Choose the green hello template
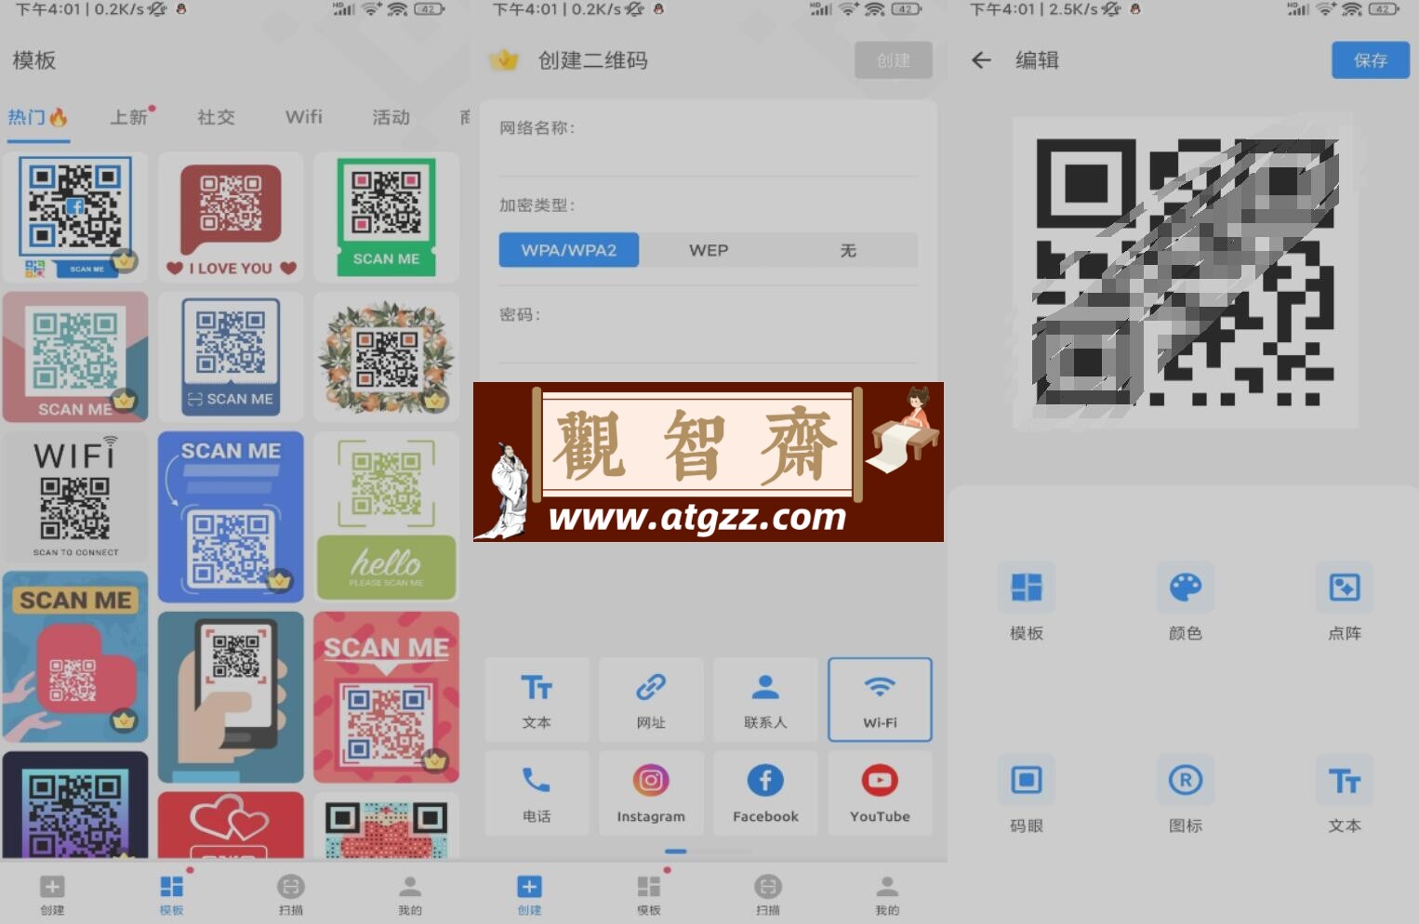This screenshot has width=1419, height=924. (387, 517)
